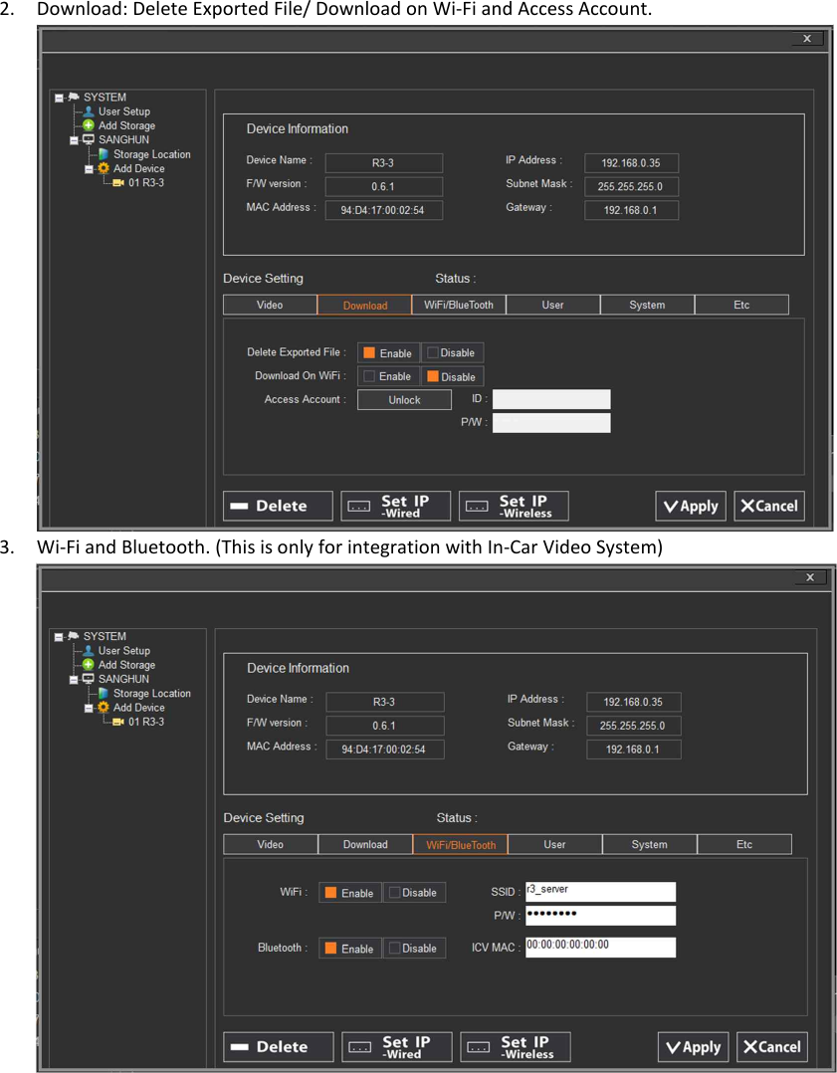
Task: Collapse the Add Device tree node
Action: coord(88,168)
